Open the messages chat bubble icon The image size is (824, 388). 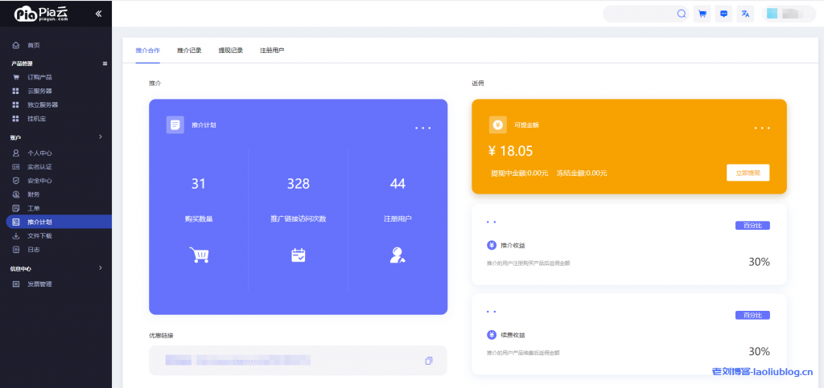(723, 14)
